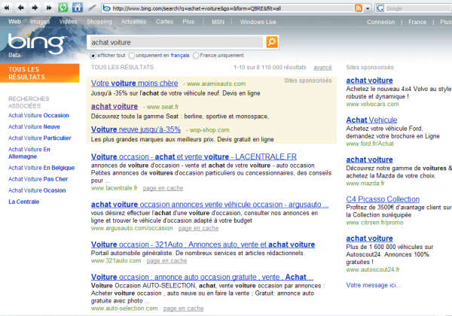Click the green reload page icon
The image size is (452, 316).
coord(63,8)
